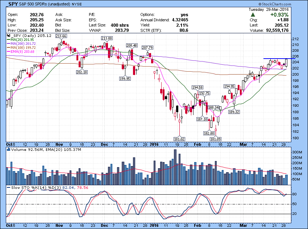This screenshot has width=308, height=229.
Task: Click the Nov label under the price chart
Action: pos(59,144)
